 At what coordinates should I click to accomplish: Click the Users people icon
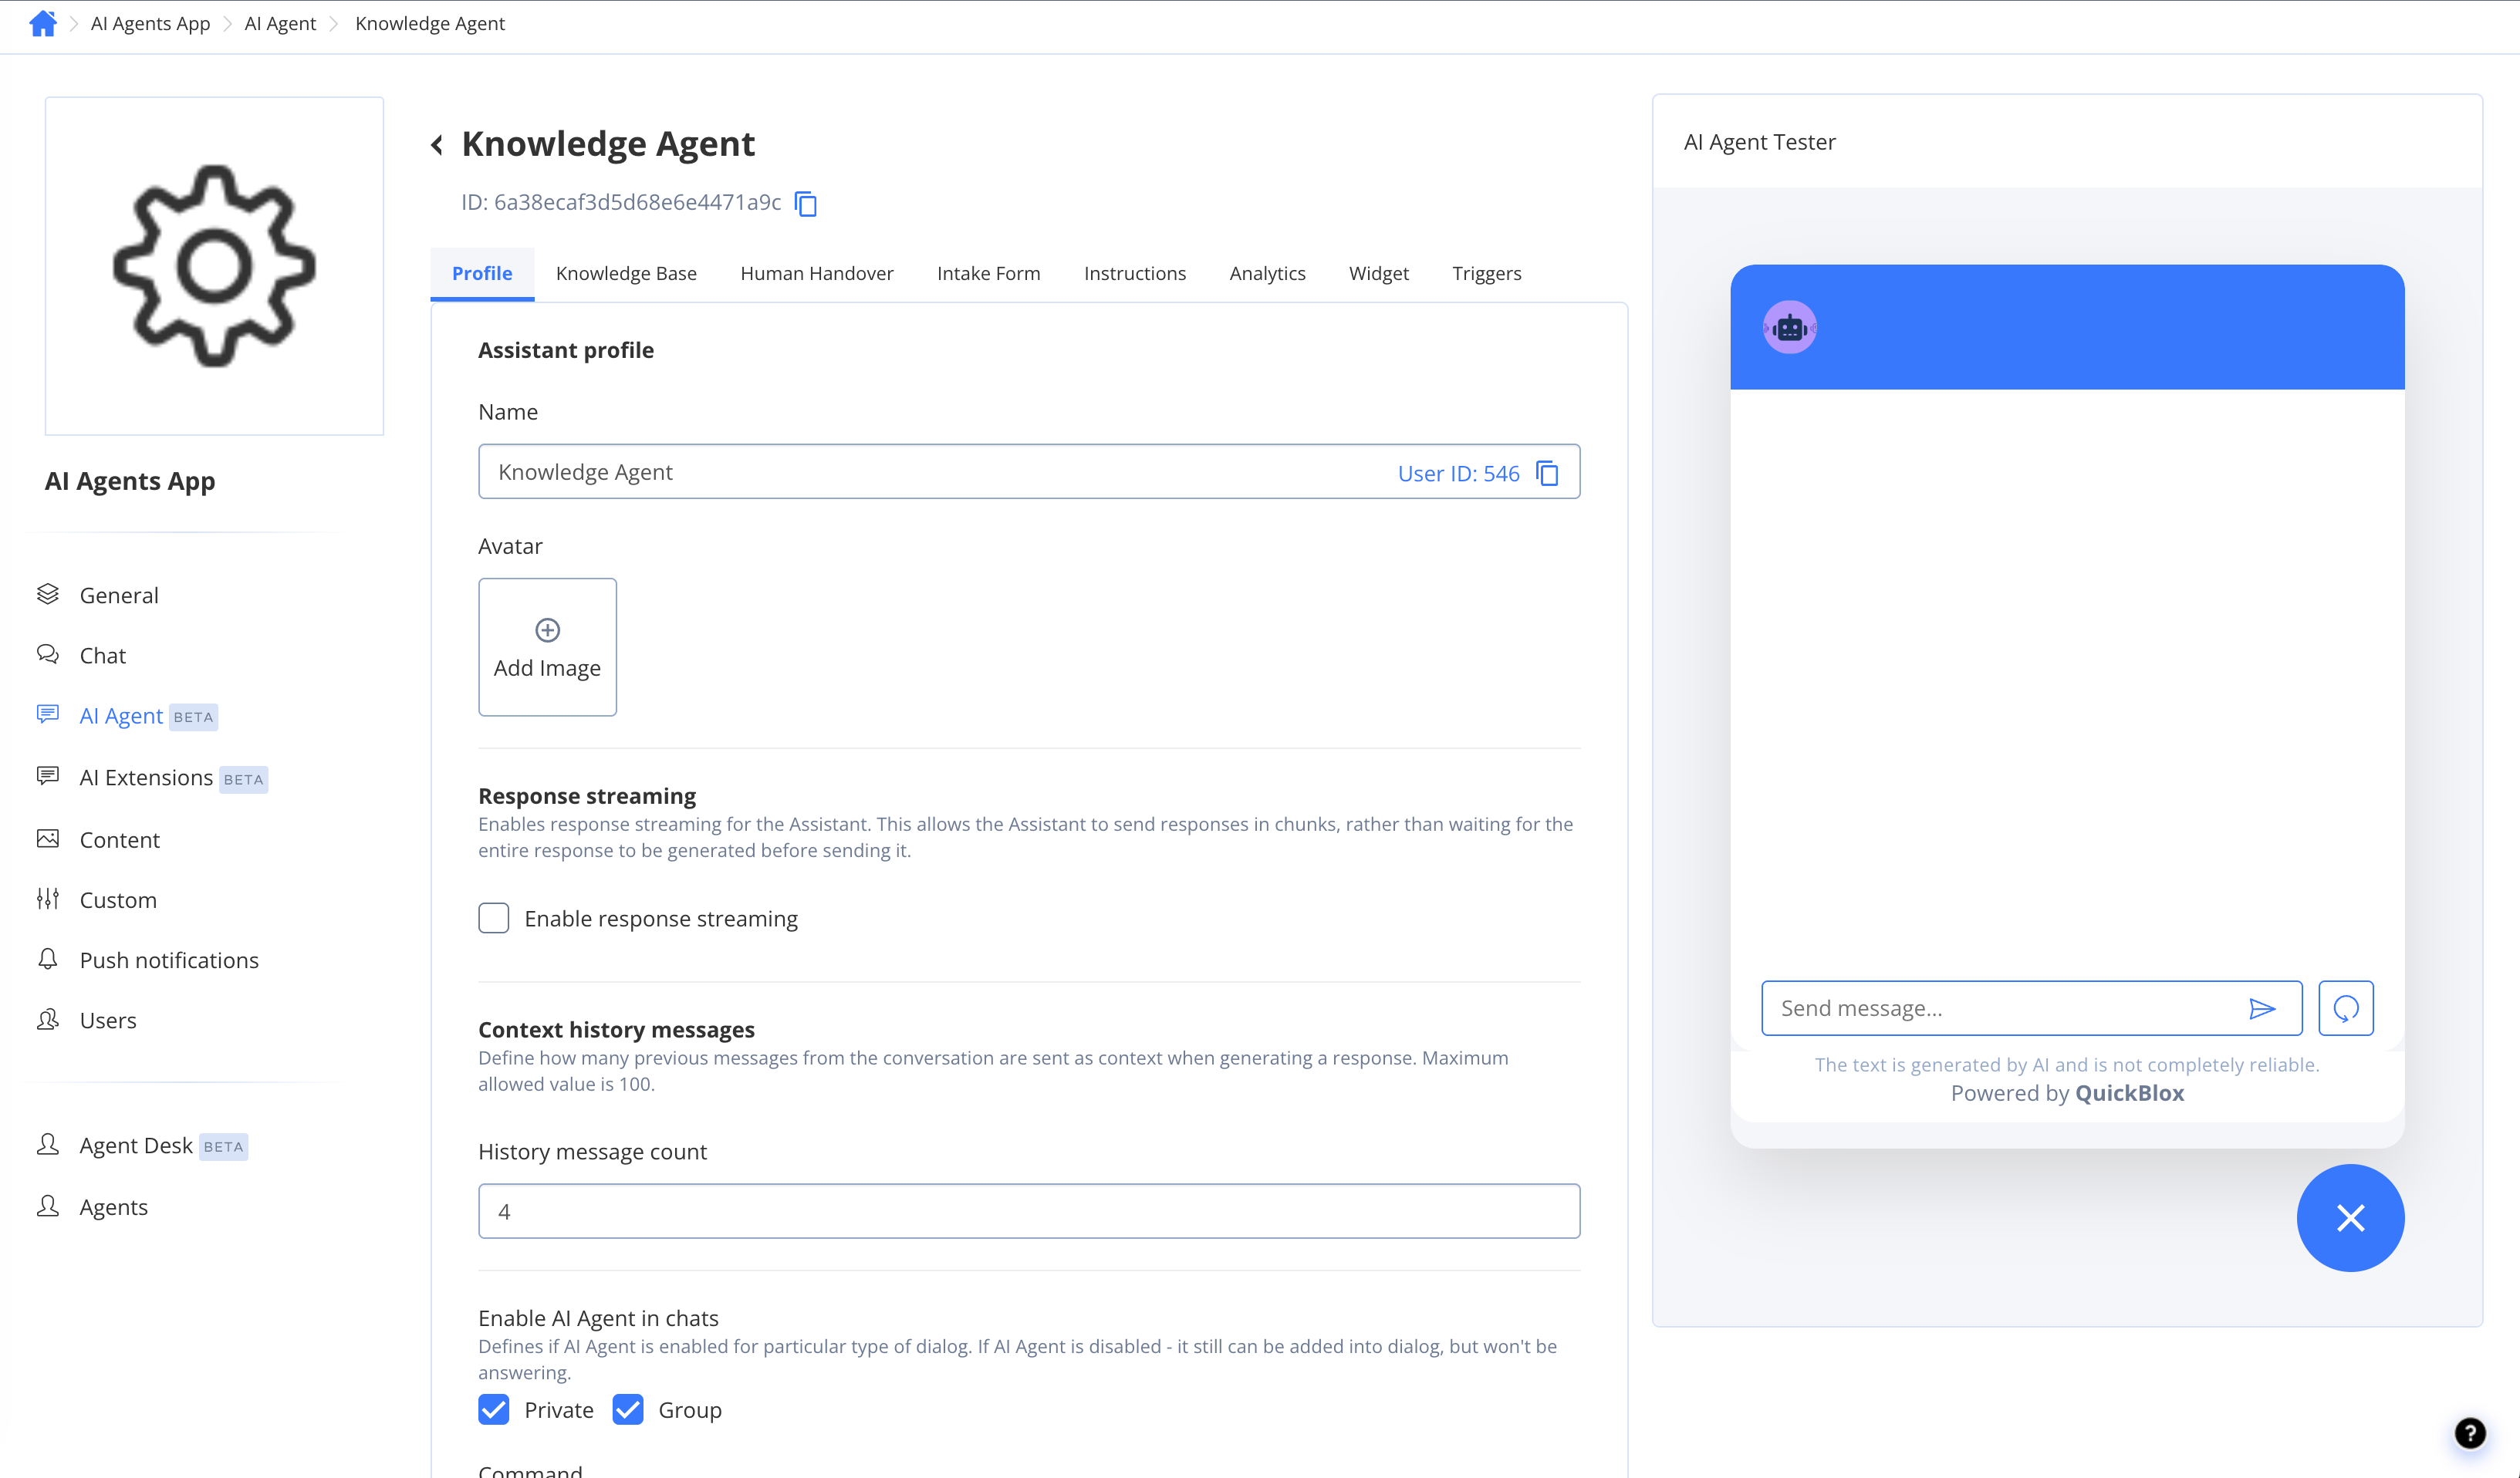pos(48,1019)
